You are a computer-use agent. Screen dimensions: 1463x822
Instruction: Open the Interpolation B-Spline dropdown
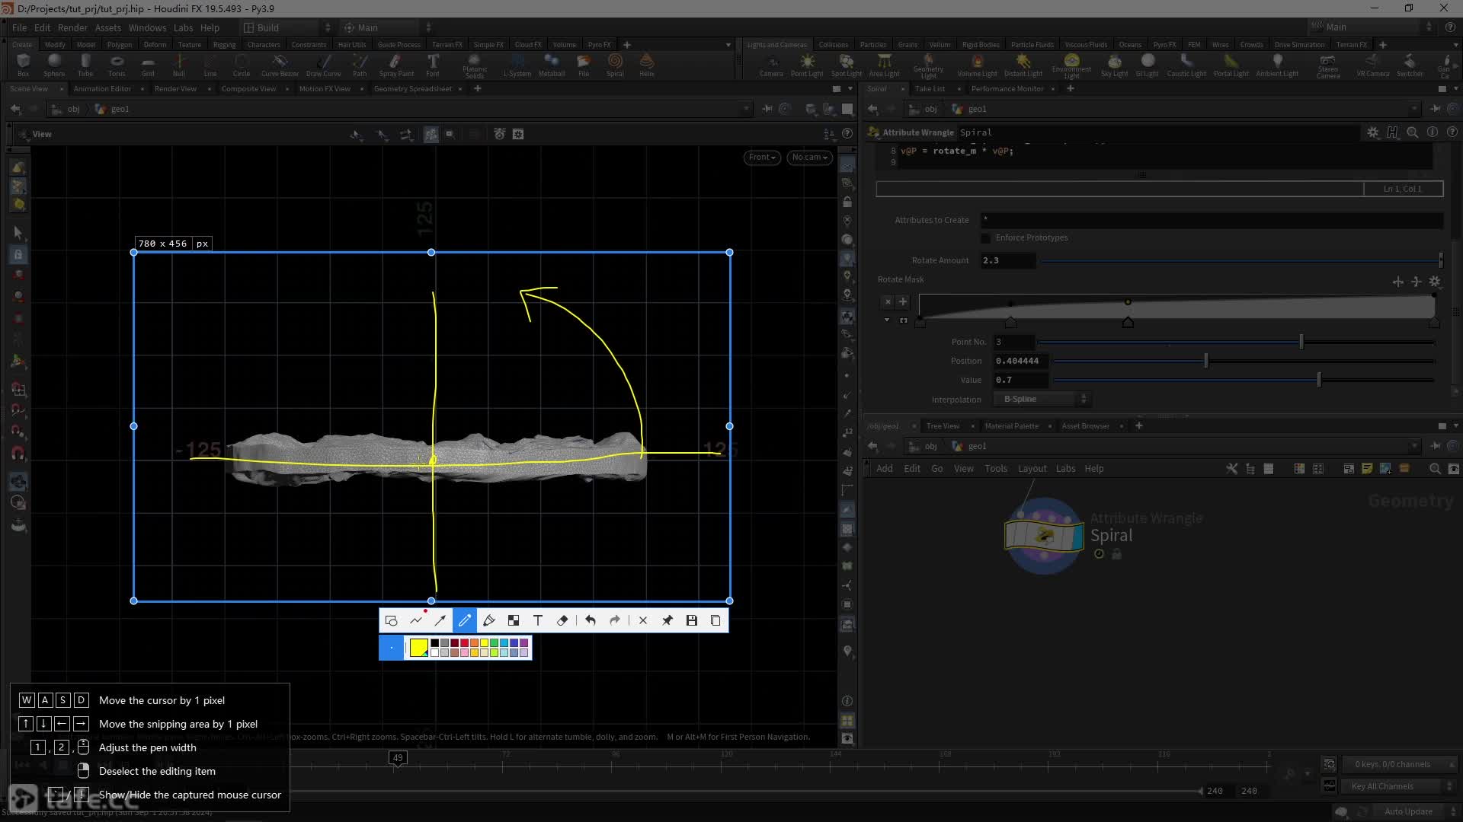[x=1042, y=400]
